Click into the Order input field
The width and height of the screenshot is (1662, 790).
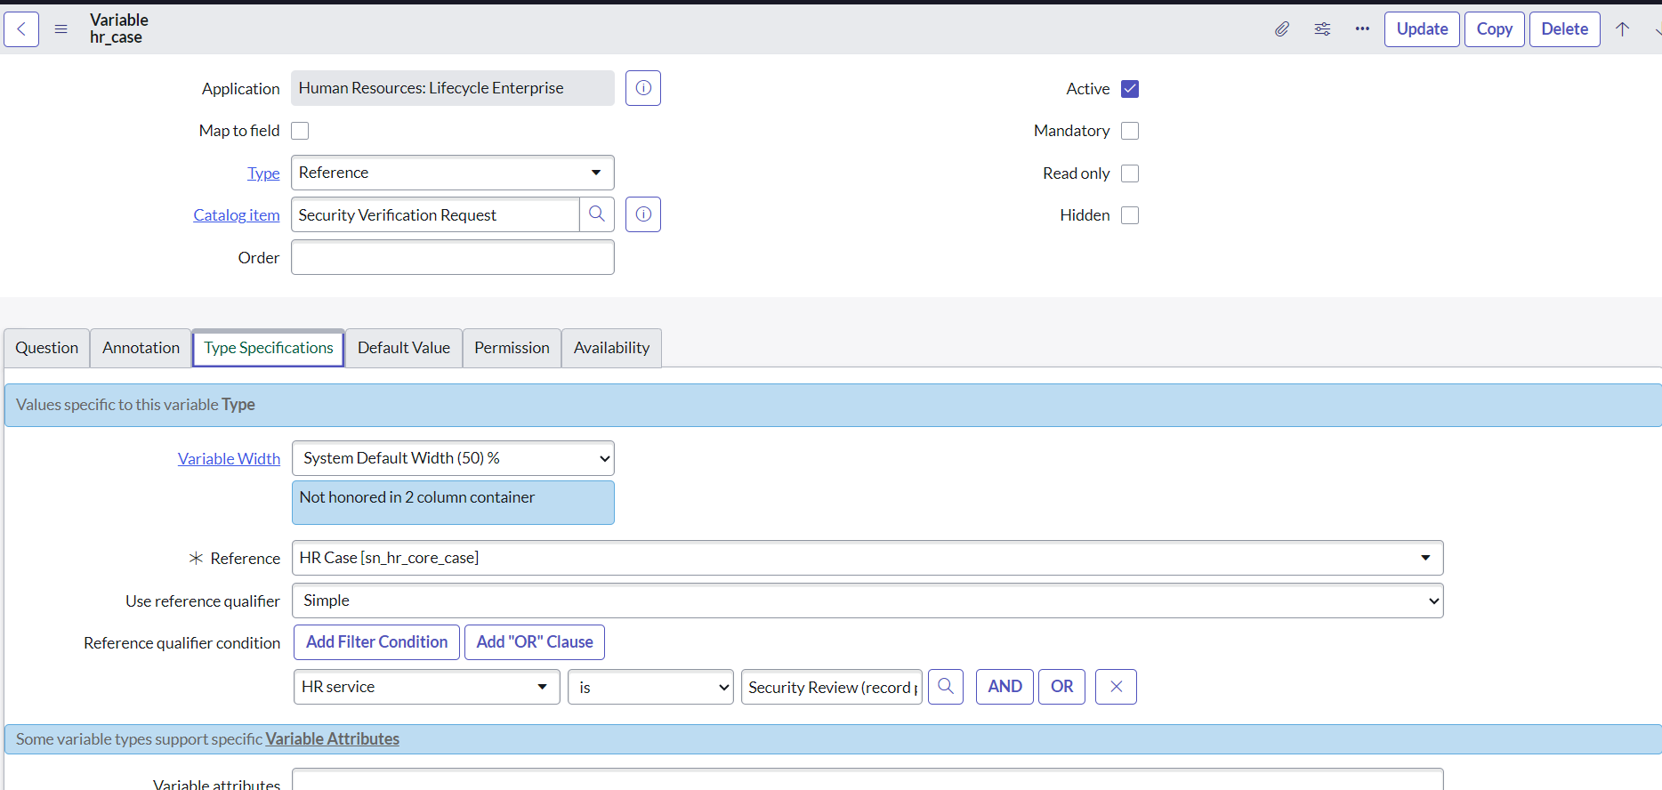[453, 257]
